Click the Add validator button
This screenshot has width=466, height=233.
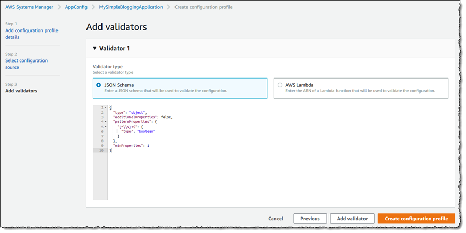[x=352, y=219]
